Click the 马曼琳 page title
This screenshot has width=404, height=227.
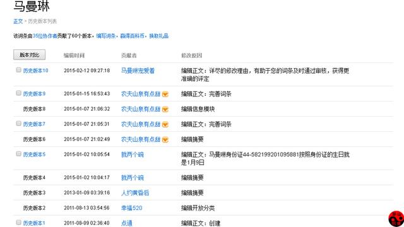pos(32,6)
